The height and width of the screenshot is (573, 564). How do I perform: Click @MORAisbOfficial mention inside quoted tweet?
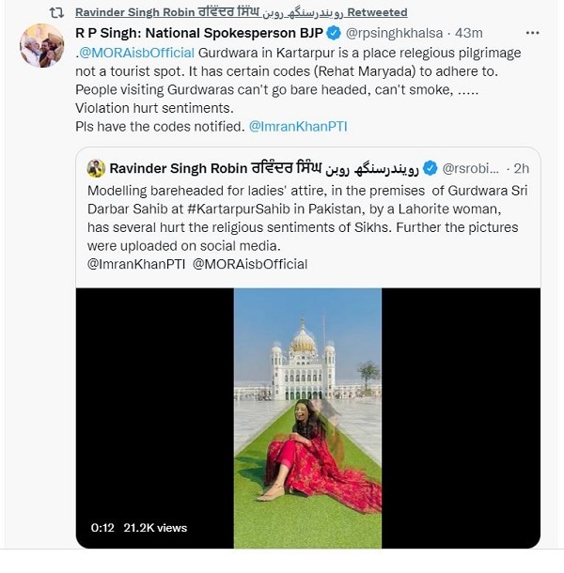point(250,264)
